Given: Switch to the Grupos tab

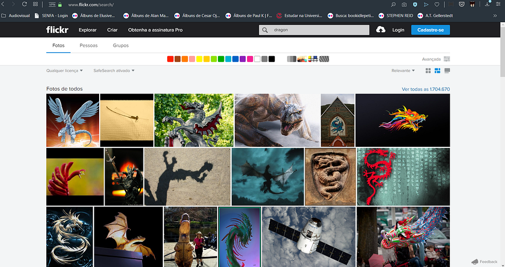Looking at the screenshot, I should click(x=121, y=45).
